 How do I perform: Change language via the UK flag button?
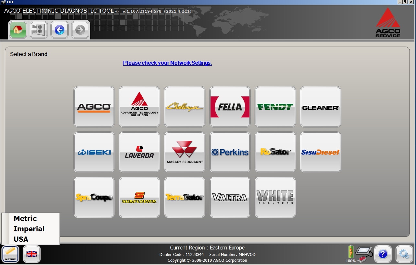point(32,254)
